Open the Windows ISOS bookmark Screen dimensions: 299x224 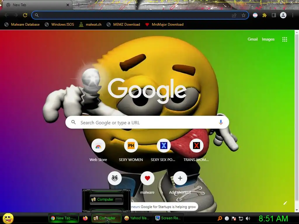[x=59, y=24]
